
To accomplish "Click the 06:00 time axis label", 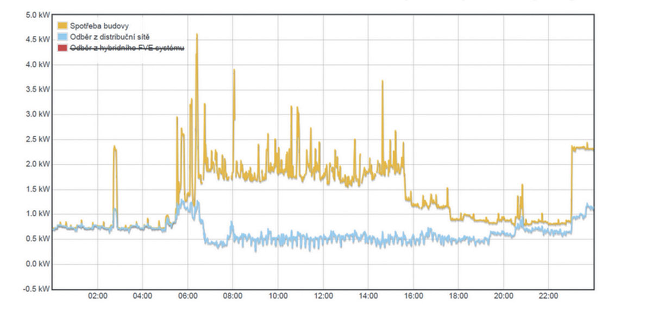I will pos(187,296).
